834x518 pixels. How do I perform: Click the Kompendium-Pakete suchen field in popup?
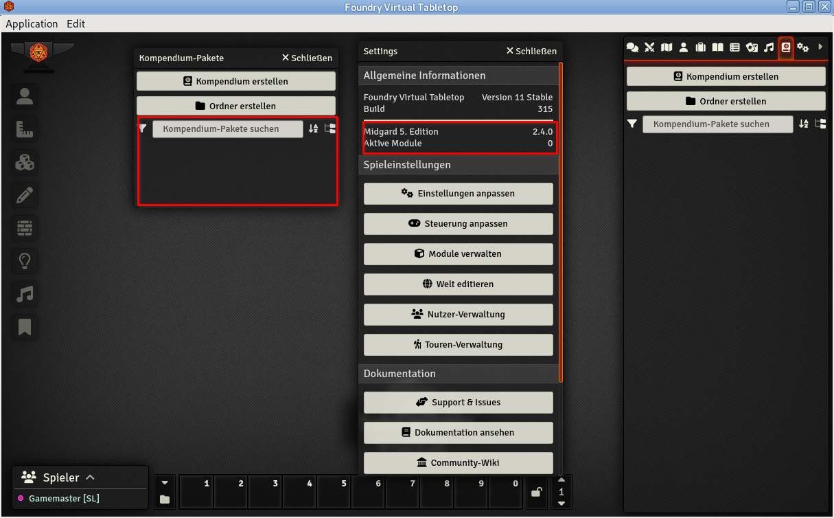click(x=227, y=129)
